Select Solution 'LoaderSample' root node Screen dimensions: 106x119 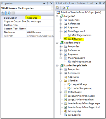point(81,12)
